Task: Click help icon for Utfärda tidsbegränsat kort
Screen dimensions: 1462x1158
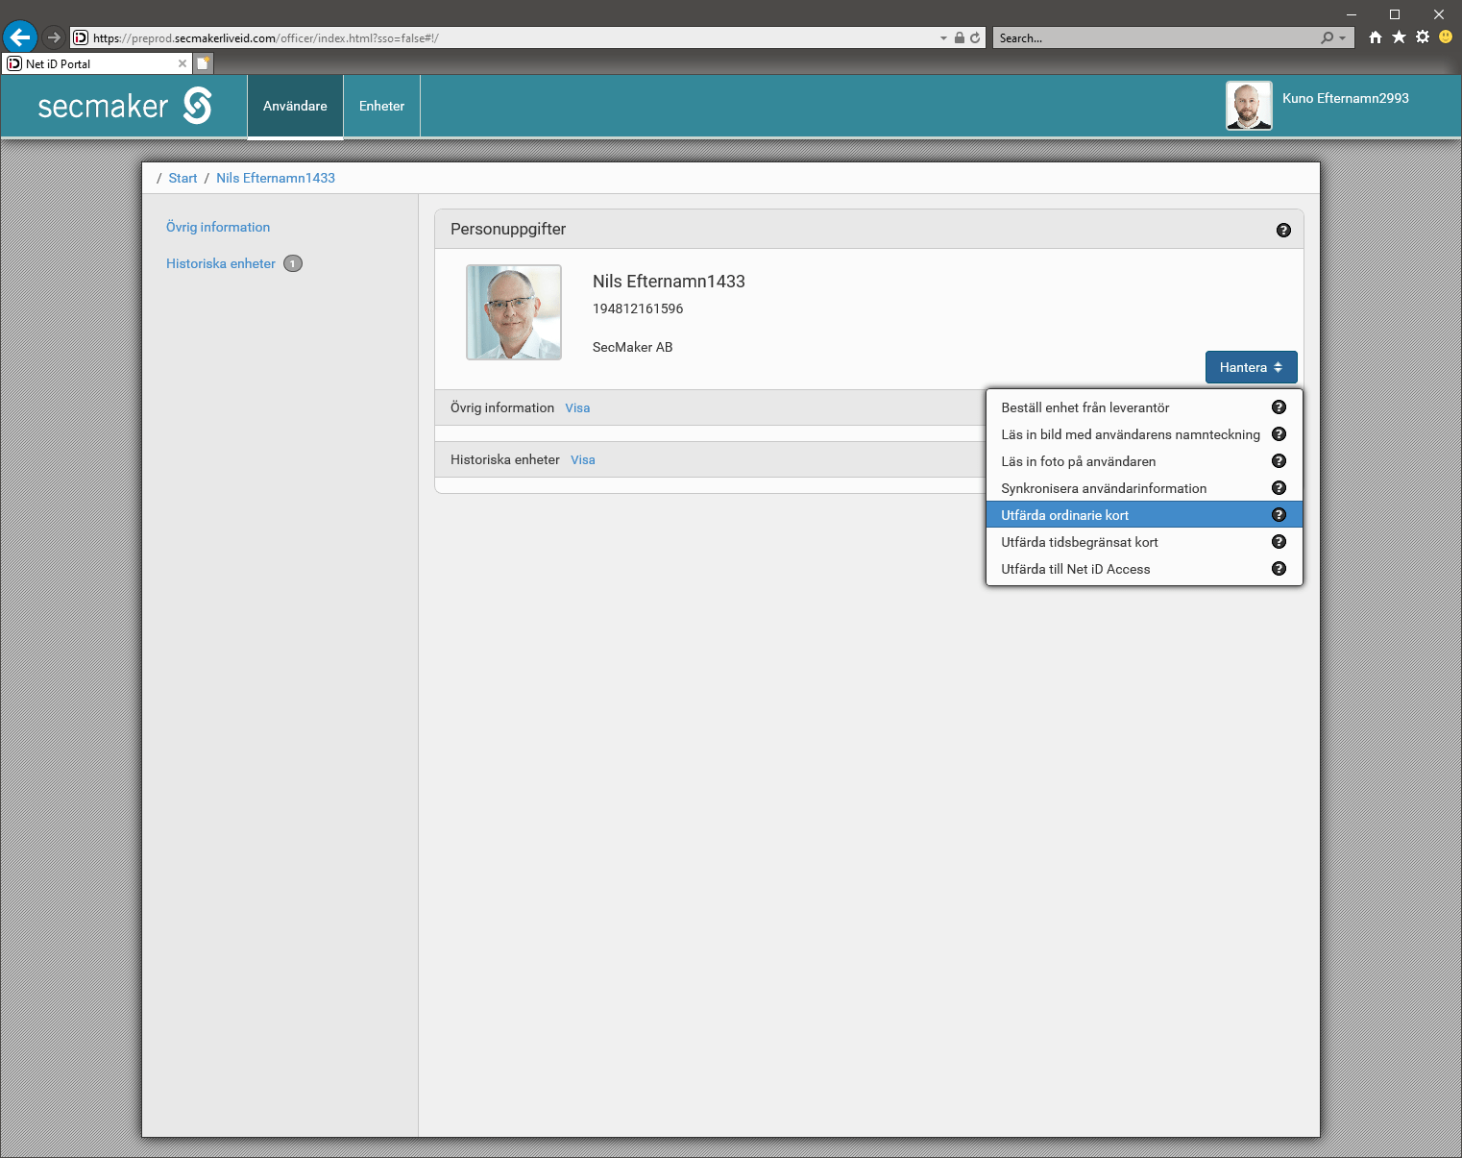Action: click(x=1279, y=542)
